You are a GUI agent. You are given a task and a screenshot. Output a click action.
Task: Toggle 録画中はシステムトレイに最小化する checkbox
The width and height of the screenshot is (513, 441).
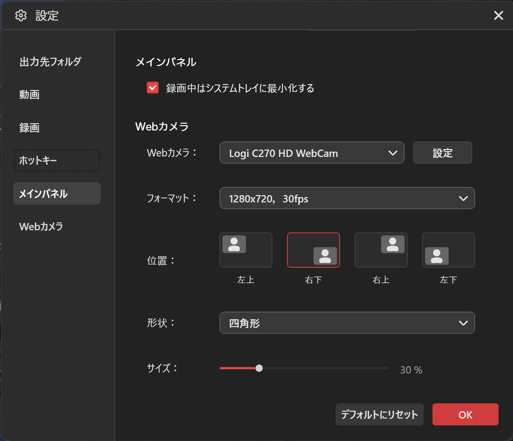[153, 88]
